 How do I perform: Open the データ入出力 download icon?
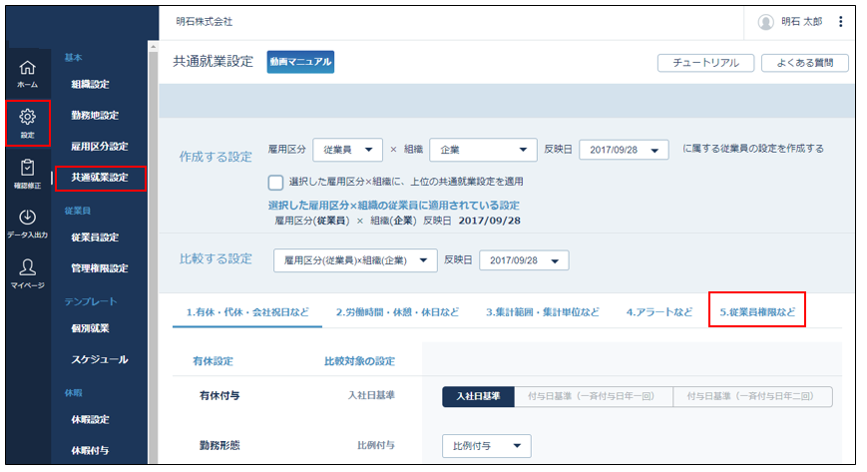27,224
